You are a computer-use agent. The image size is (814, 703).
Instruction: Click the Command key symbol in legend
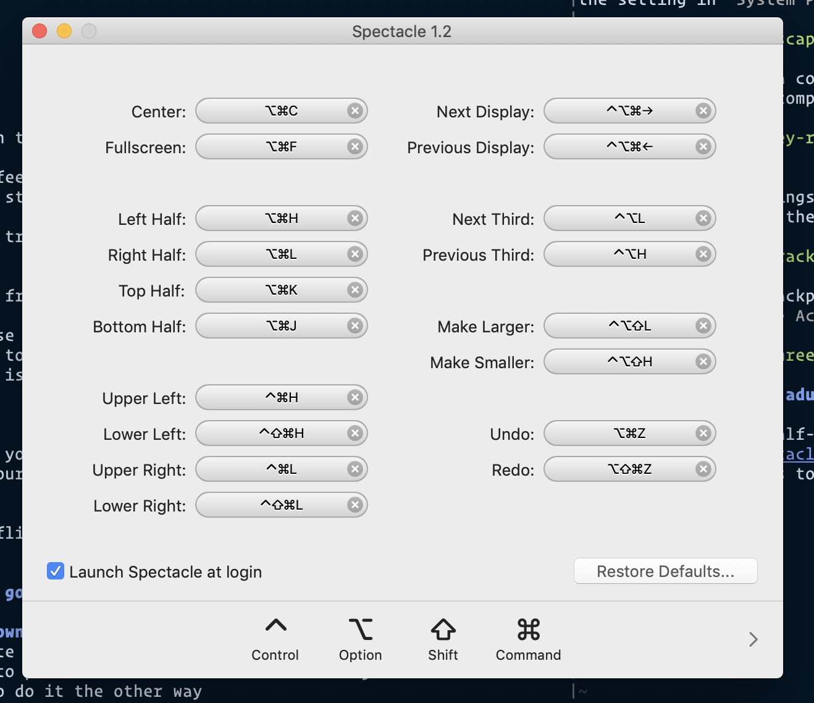[528, 629]
